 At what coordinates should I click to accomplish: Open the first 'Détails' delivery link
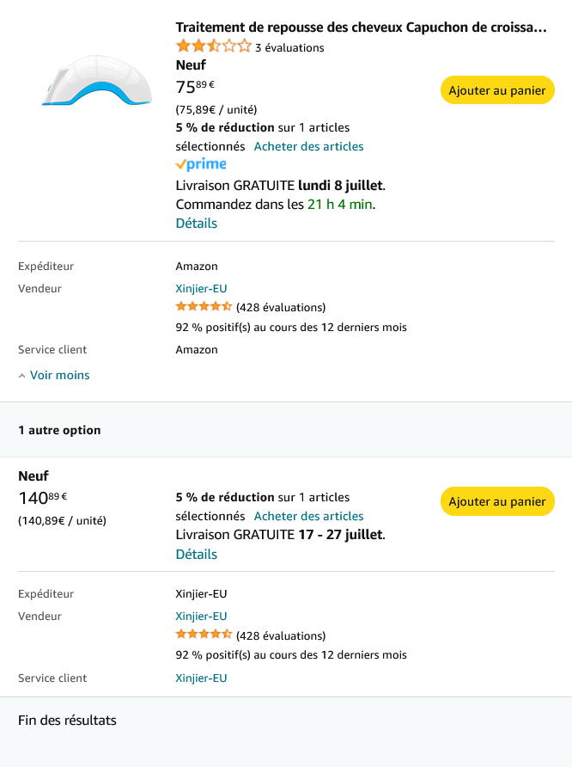pyautogui.click(x=196, y=223)
